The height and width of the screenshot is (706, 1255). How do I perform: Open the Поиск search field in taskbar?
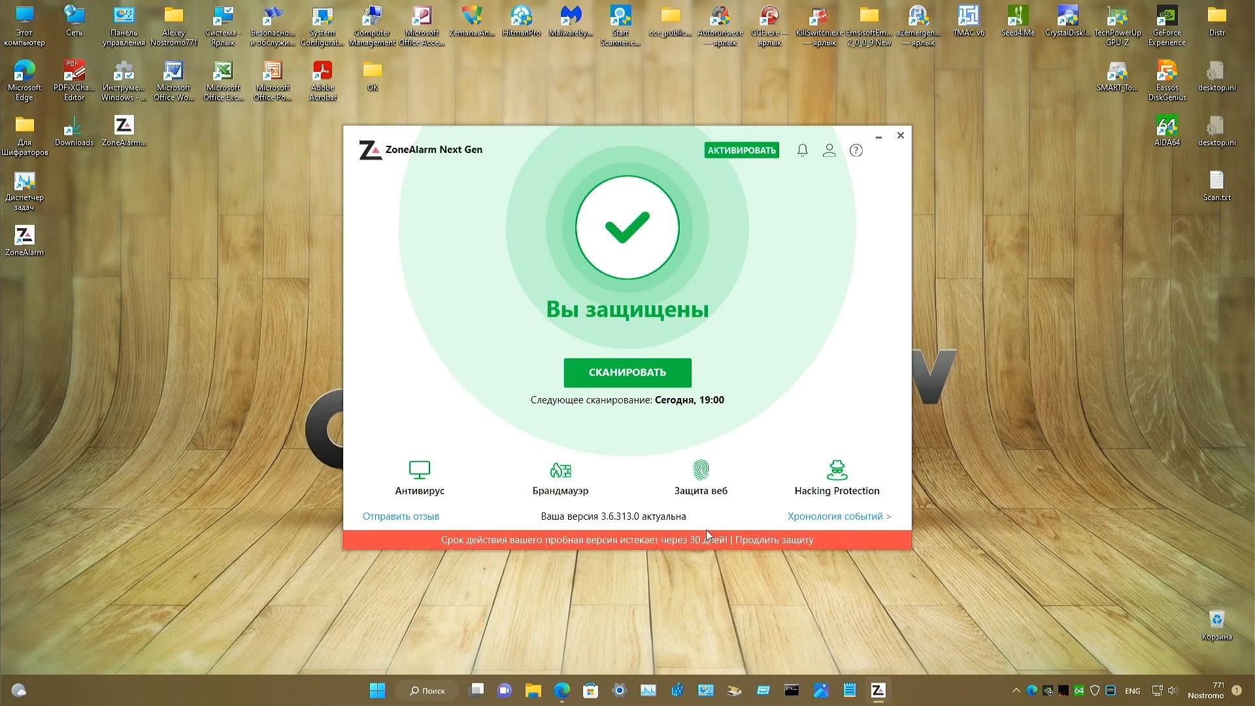(x=426, y=690)
